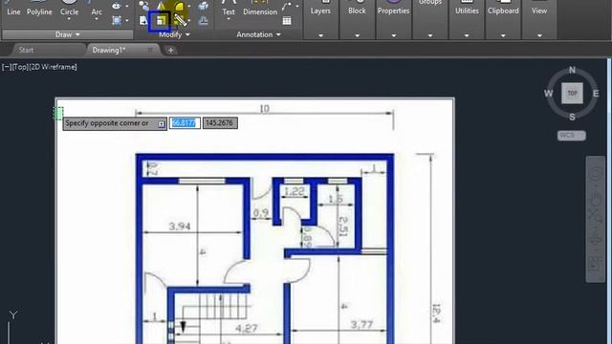Viewport: 612px width, 344px height.
Task: Expand the Draw panel
Action: tap(68, 34)
